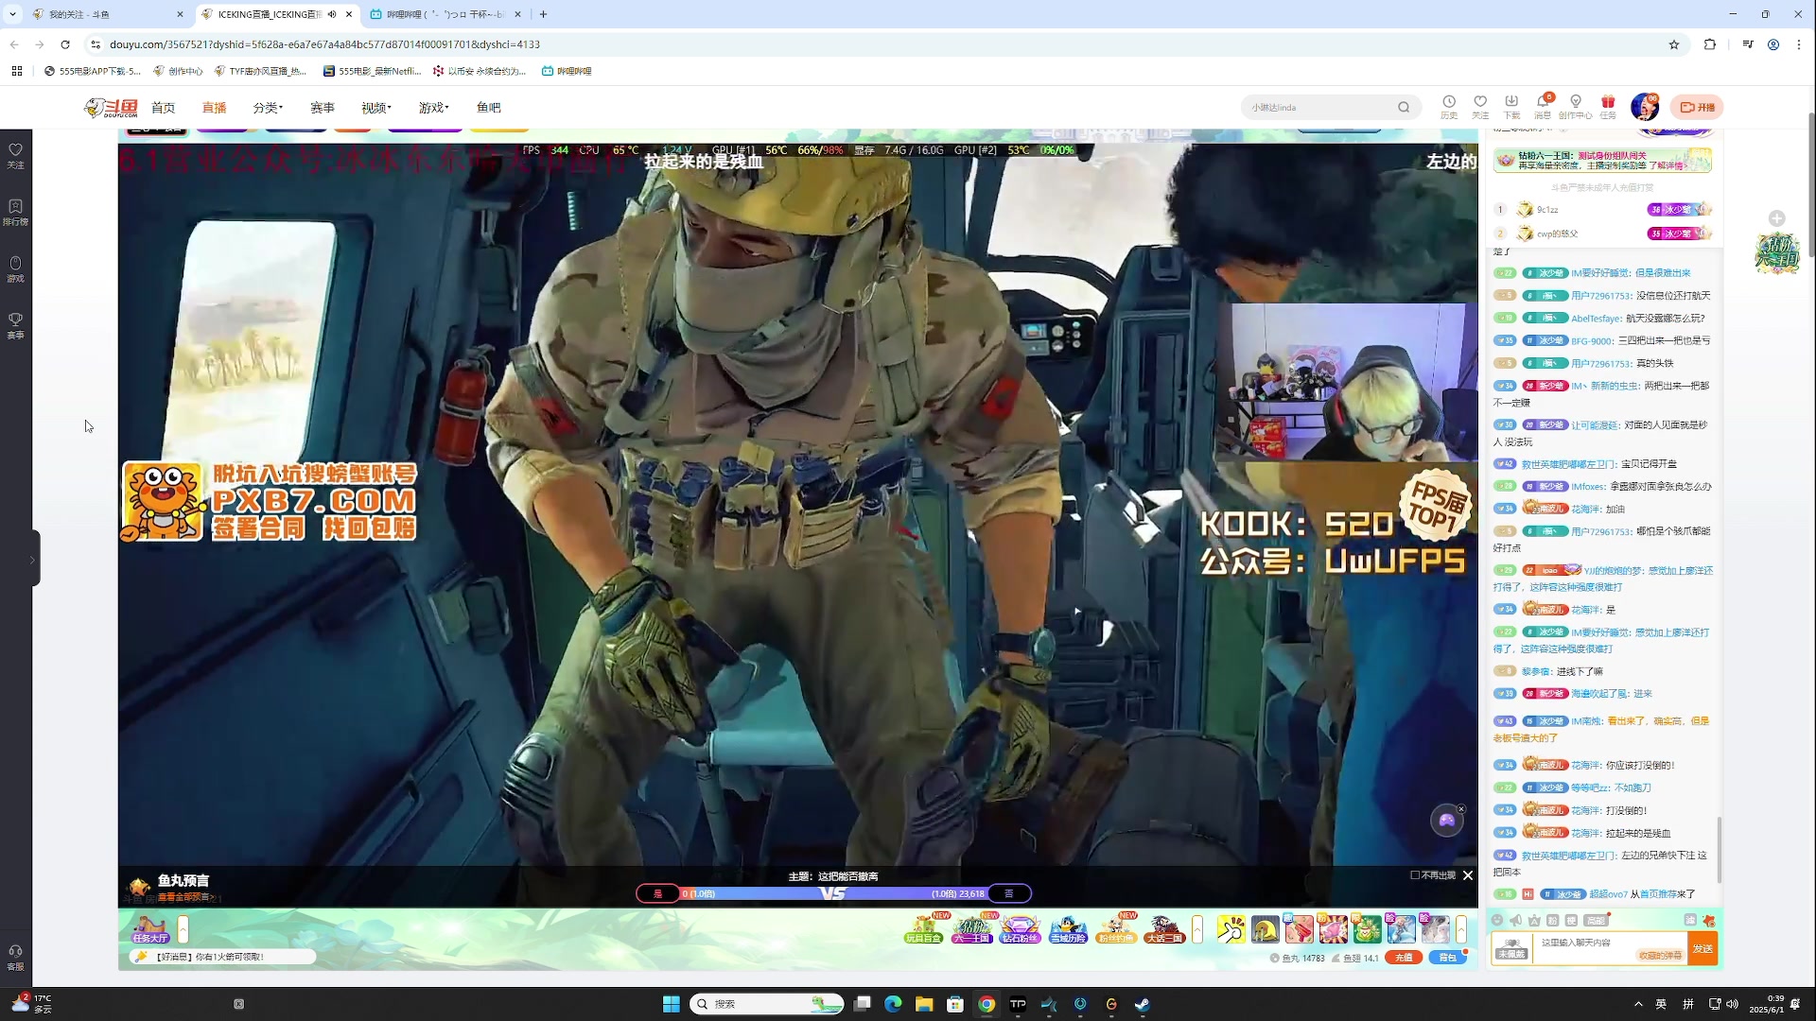
Task: Open the 创作中心 lightbulb icon
Action: [1575, 107]
